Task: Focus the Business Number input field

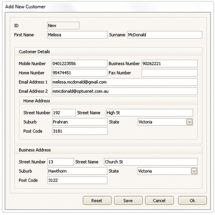Action: 170,63
